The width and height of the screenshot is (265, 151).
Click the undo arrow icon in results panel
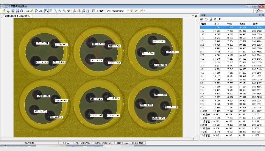[206, 19]
